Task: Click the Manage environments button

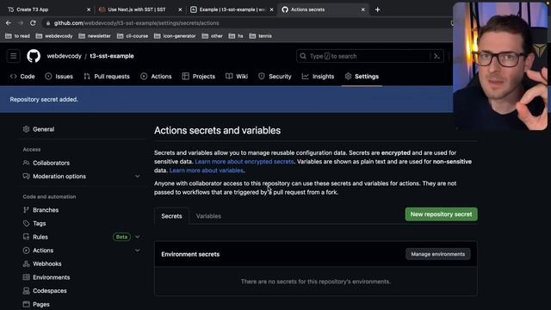Action: (438, 254)
